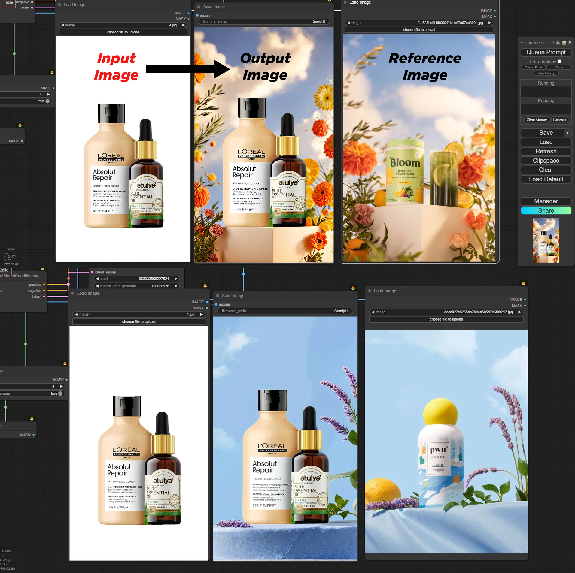This screenshot has width=575, height=573.
Task: Click the gradient Share button
Action: [546, 210]
